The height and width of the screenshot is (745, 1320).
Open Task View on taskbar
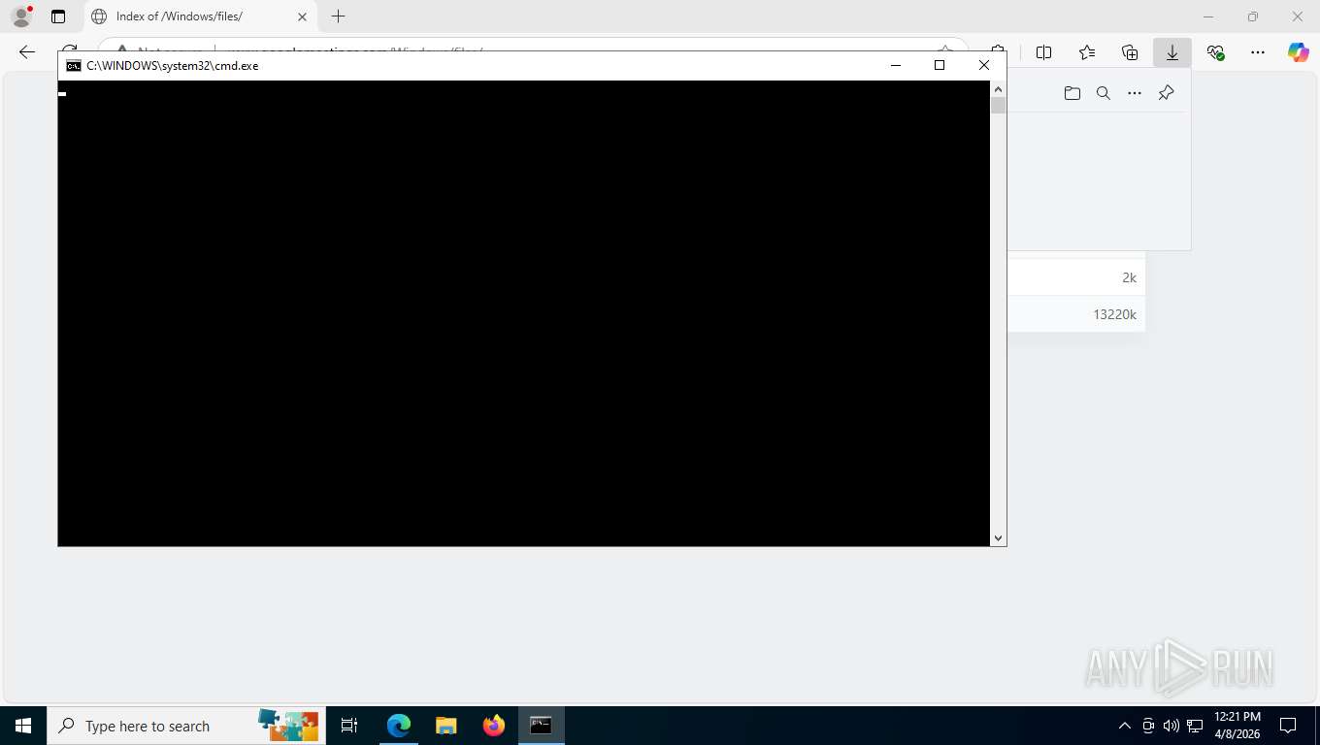[x=349, y=726]
